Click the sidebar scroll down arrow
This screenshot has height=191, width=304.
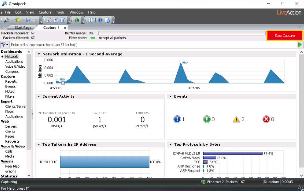coord(29,176)
